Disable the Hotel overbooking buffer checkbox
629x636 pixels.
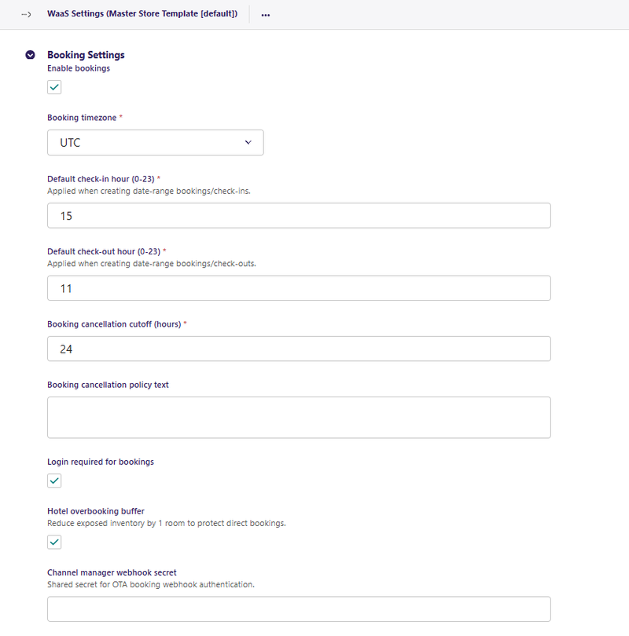point(54,542)
